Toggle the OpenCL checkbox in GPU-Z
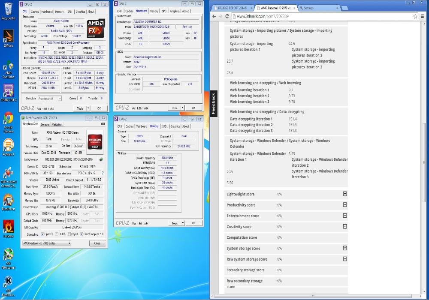The height and width of the screenshot is (300, 429). point(42,234)
